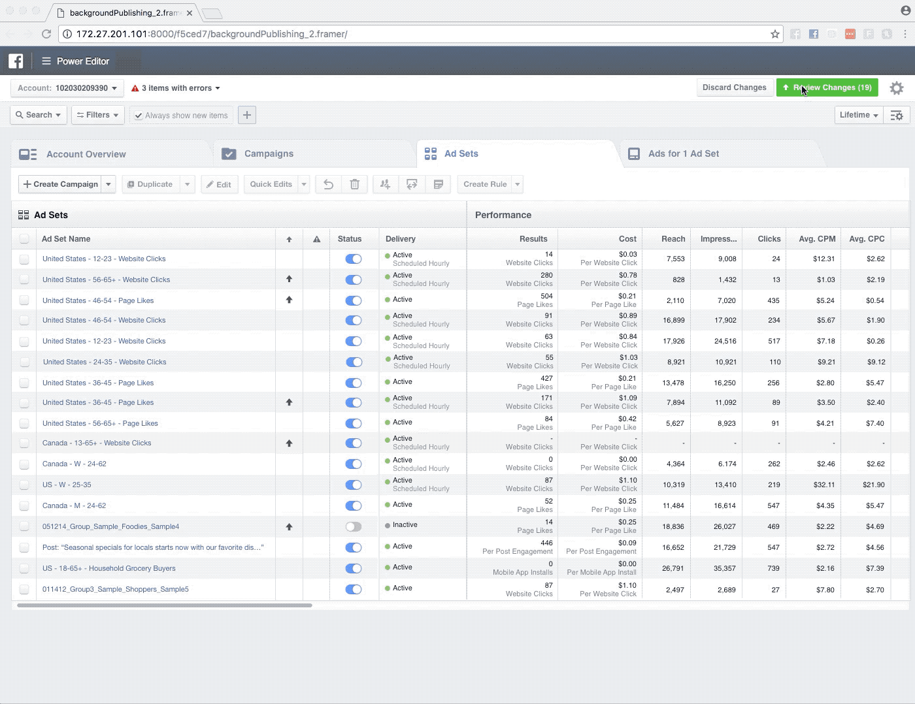Click the horizontal scrollbar below the table
Screen dimensions: 915x704
tap(165, 605)
